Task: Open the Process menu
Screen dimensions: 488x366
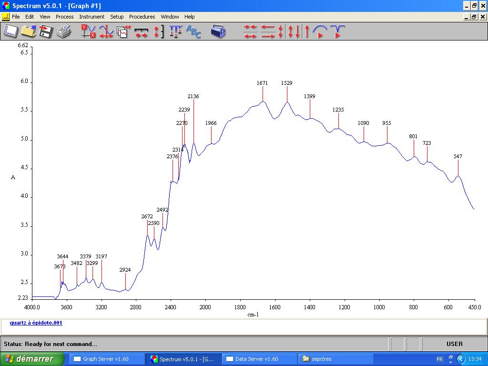Action: click(x=64, y=17)
